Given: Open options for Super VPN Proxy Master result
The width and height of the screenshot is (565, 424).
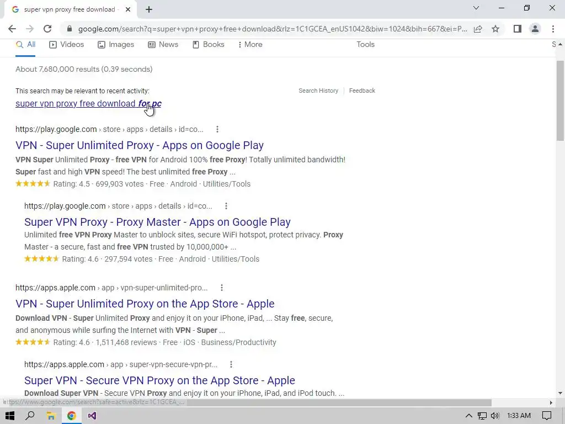Looking at the screenshot, I should [x=226, y=206].
